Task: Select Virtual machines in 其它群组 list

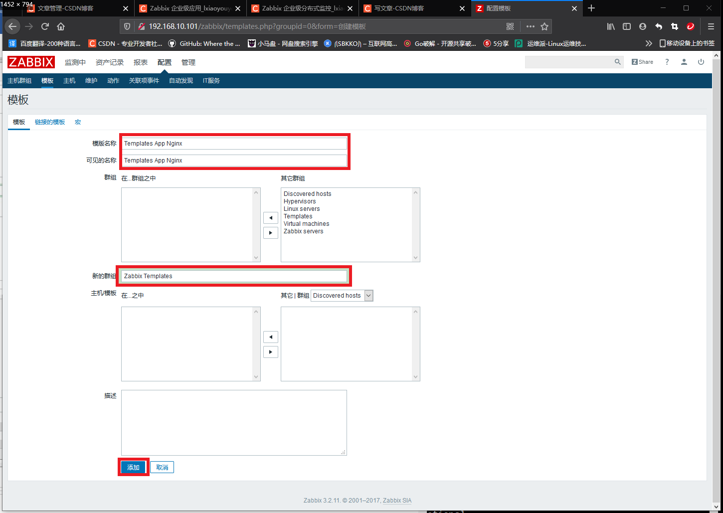Action: pyautogui.click(x=306, y=224)
